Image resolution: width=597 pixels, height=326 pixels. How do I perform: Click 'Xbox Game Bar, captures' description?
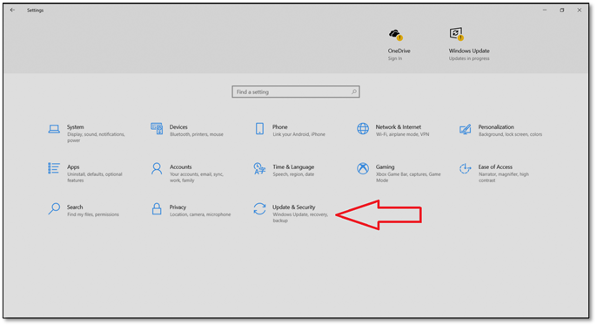click(x=408, y=177)
